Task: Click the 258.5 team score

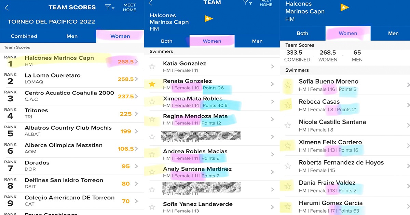Action: [x=126, y=79]
